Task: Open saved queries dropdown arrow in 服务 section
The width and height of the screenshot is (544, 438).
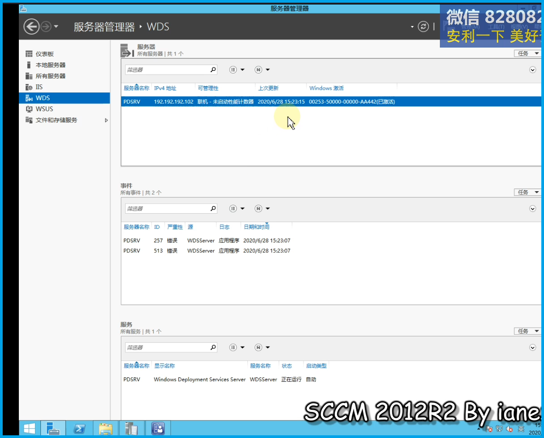Action: [x=268, y=348]
